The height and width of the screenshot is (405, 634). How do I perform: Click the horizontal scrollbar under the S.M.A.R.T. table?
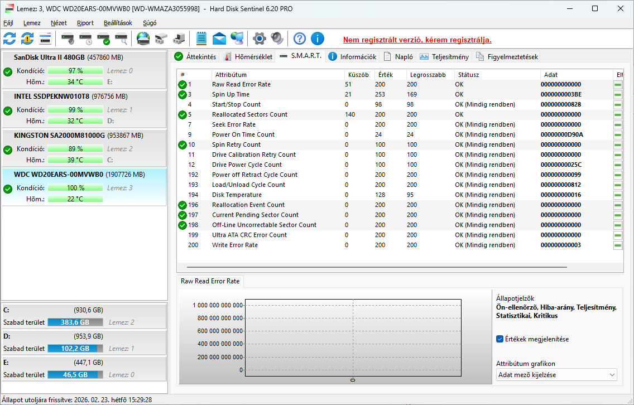tap(377, 267)
